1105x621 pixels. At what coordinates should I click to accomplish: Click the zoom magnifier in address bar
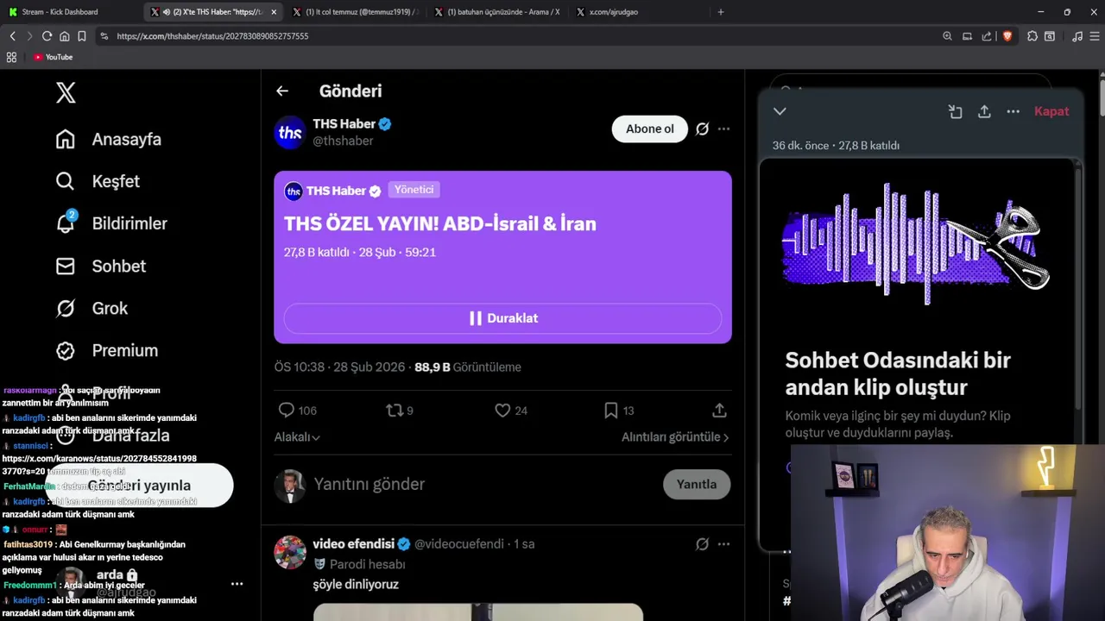(947, 36)
